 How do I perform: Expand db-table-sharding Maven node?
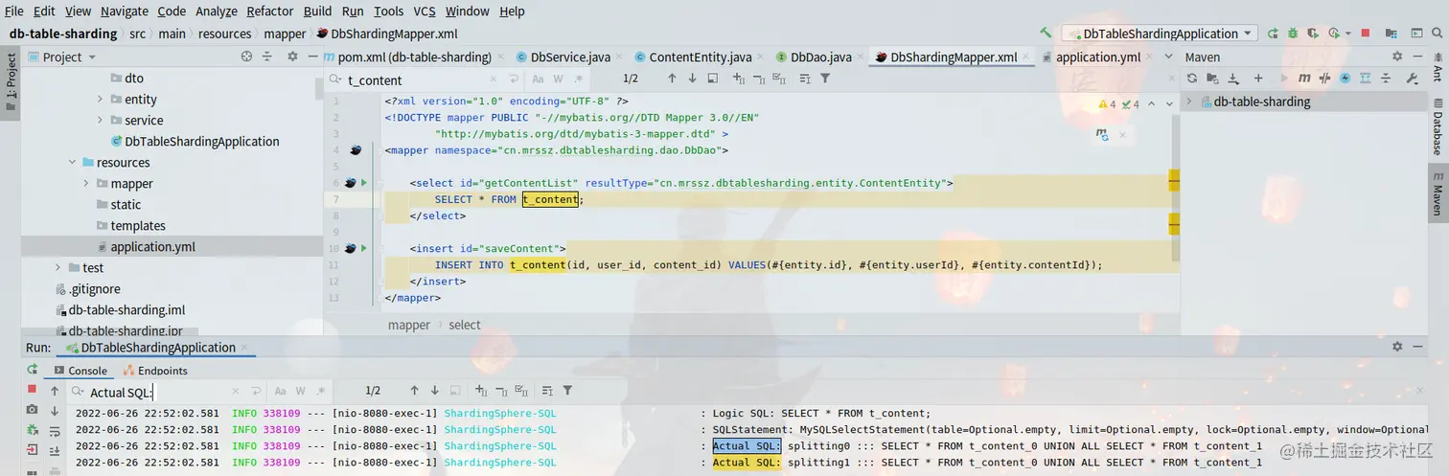click(x=1189, y=102)
